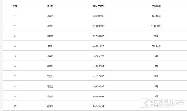This screenshot has width=187, height=111.
Task: Click the 52,990.28P points cell
Action: click(x=98, y=36)
